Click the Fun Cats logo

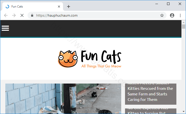[90, 59]
